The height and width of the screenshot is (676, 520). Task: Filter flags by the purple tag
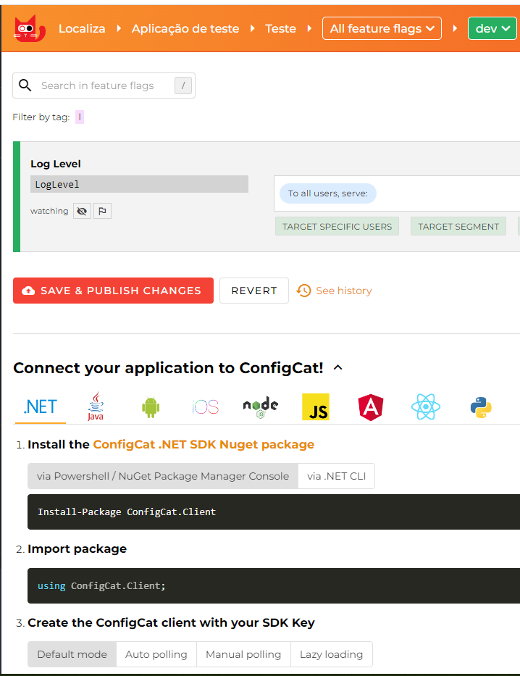click(x=80, y=117)
